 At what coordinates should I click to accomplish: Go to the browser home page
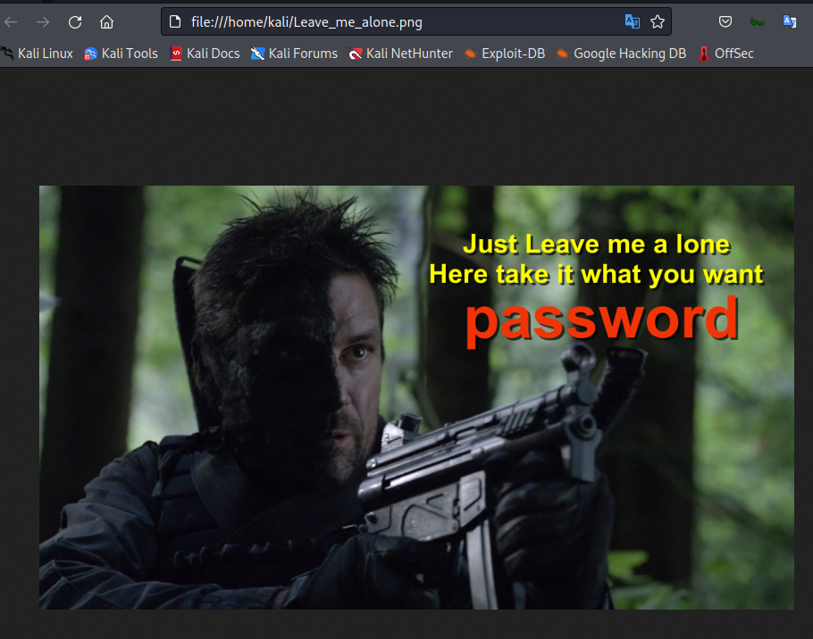click(x=106, y=22)
